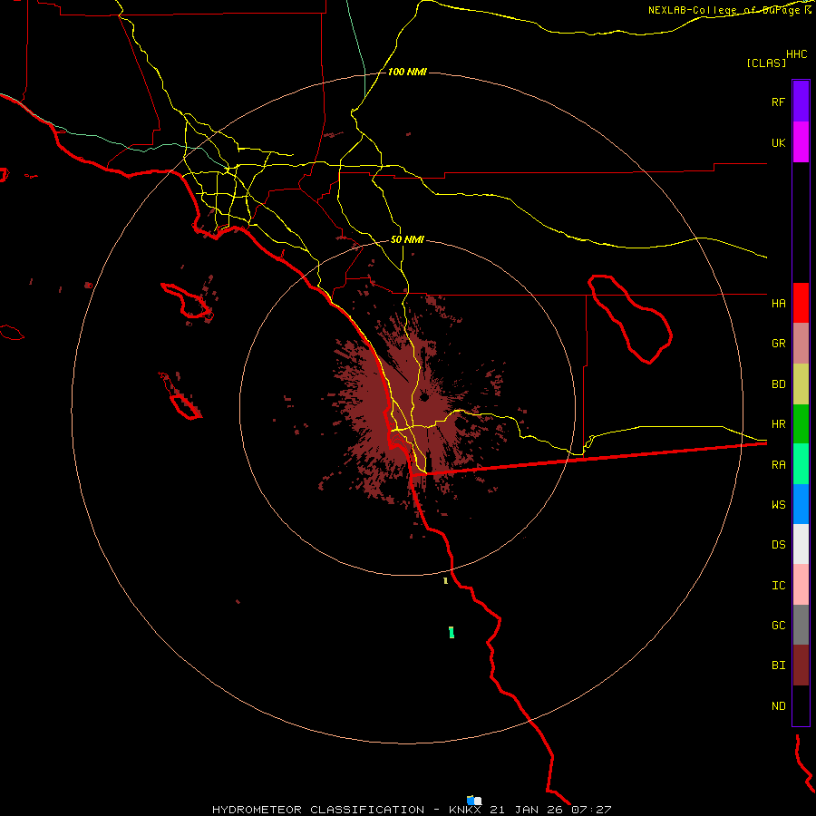The height and width of the screenshot is (816, 816).
Task: Click the HA red legend swatch
Action: 801,303
